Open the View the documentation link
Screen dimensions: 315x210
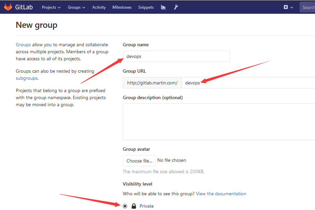(x=221, y=194)
